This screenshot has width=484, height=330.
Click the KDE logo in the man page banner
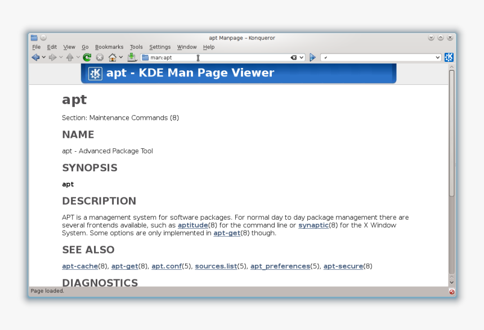[95, 74]
